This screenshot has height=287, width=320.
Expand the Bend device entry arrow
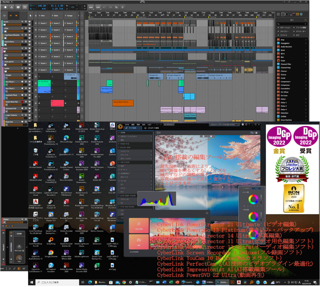(306, 50)
